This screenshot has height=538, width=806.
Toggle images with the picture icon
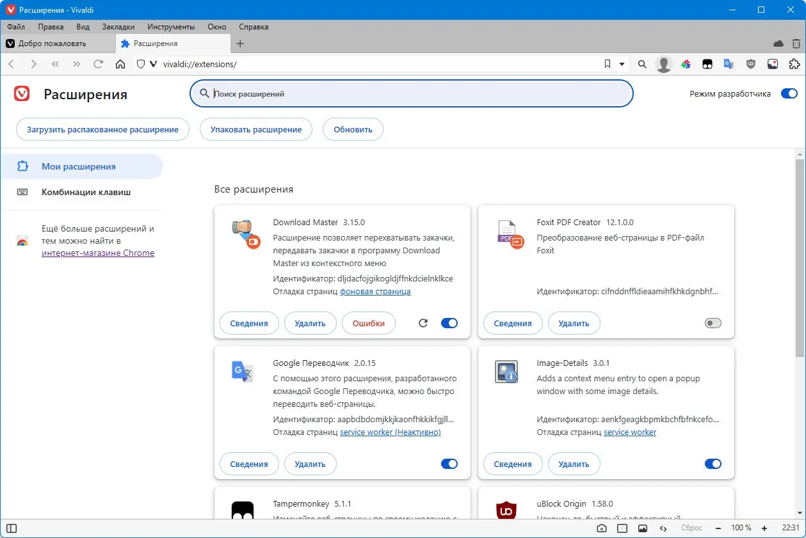click(x=643, y=528)
